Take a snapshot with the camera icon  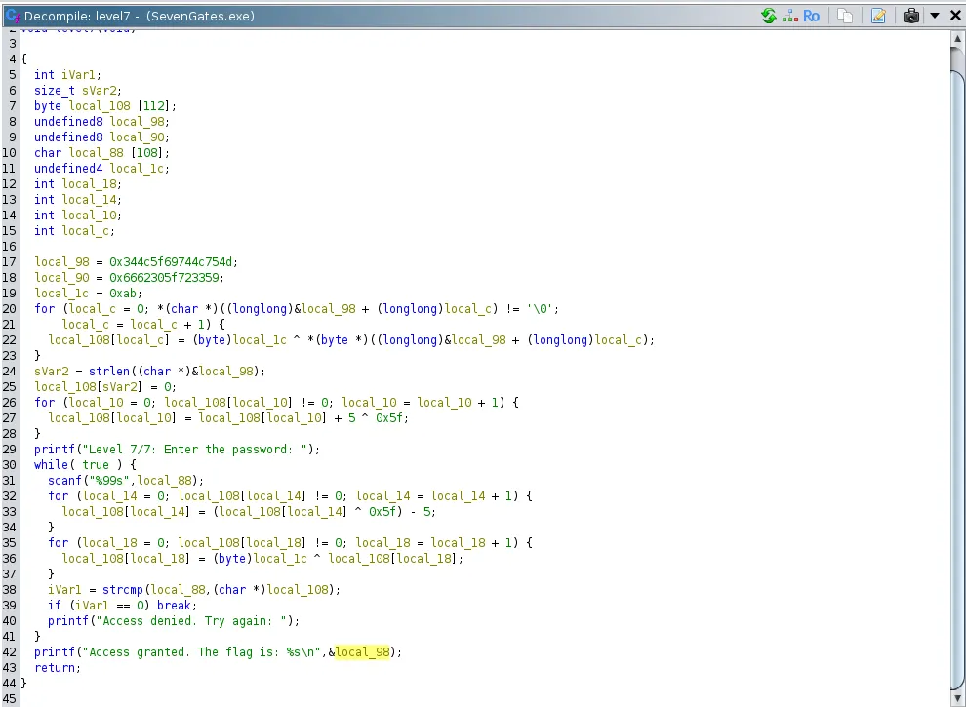(910, 16)
